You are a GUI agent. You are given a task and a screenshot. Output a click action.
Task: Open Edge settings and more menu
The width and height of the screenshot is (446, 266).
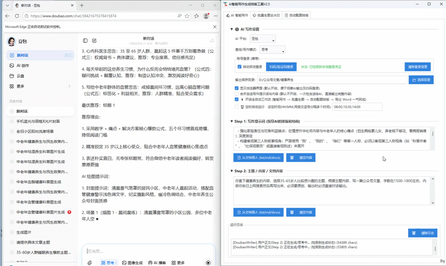(x=216, y=16)
